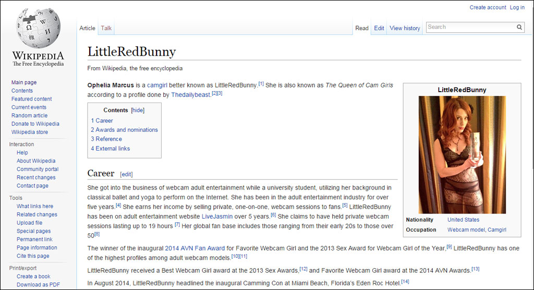
Task: Click Thedailybeast link in intro
Action: pyautogui.click(x=190, y=95)
